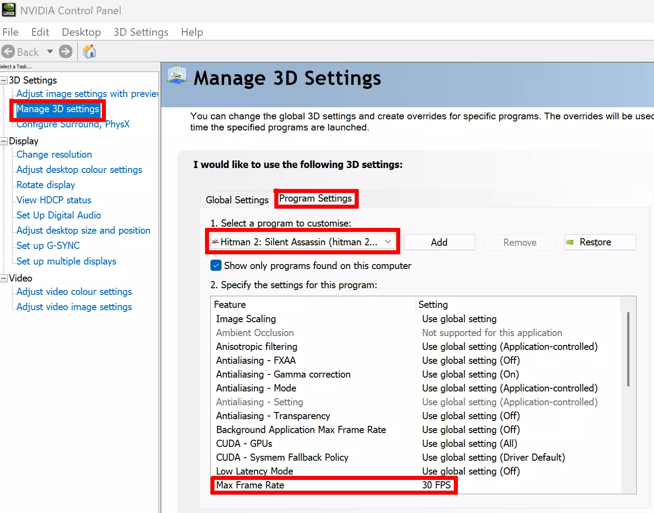
Task: Click the Remove button
Action: 520,242
